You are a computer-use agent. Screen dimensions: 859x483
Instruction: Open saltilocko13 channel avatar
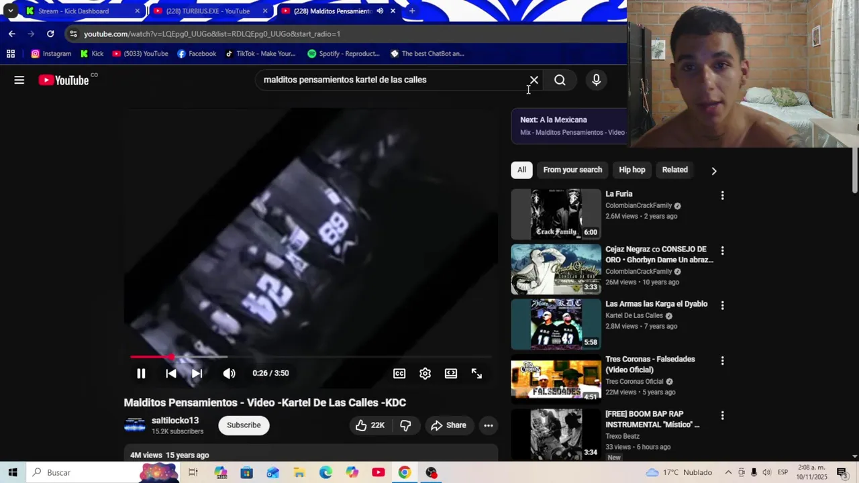pyautogui.click(x=135, y=425)
